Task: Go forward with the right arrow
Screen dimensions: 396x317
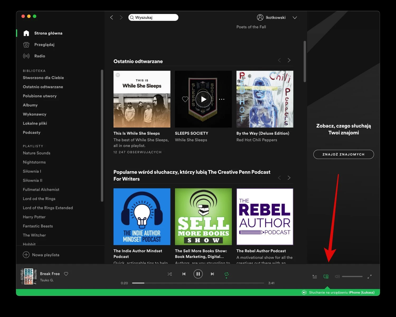Action: pos(121,17)
